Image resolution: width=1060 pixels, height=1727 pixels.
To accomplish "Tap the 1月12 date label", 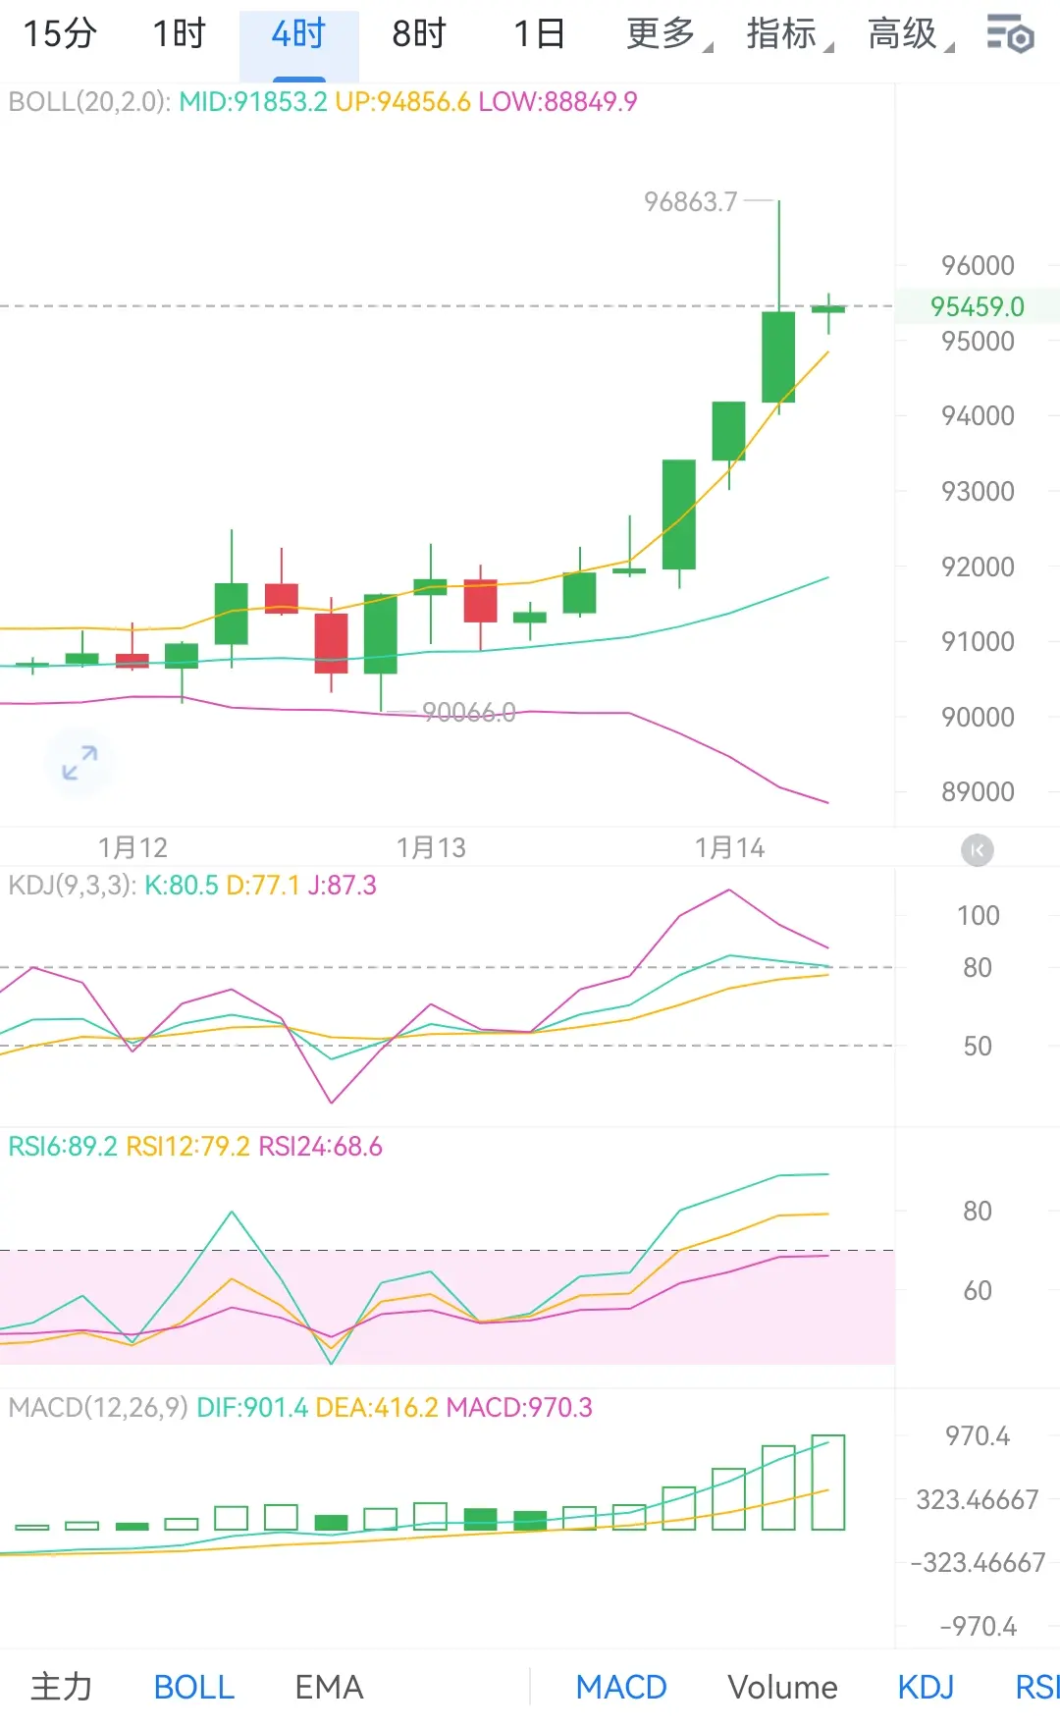I will (132, 847).
